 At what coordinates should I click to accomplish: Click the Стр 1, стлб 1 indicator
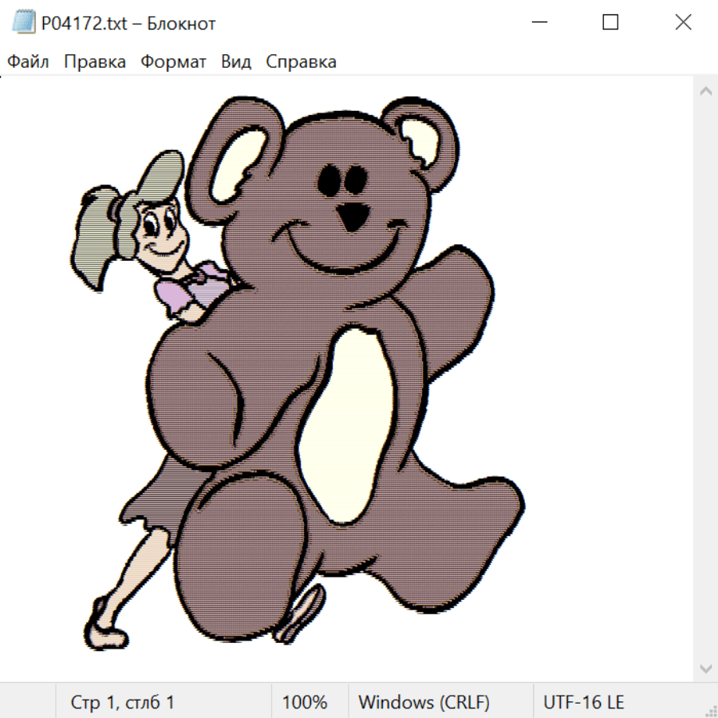pos(122,702)
